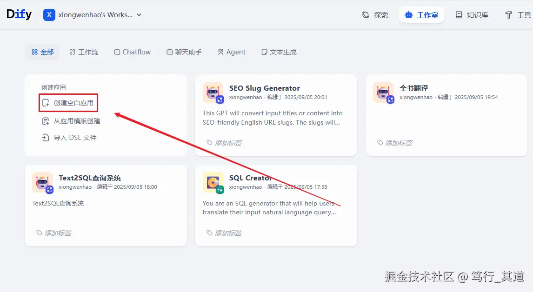Click the Chatflow badge on Text2SQL查询系统 avatar

tap(50, 189)
